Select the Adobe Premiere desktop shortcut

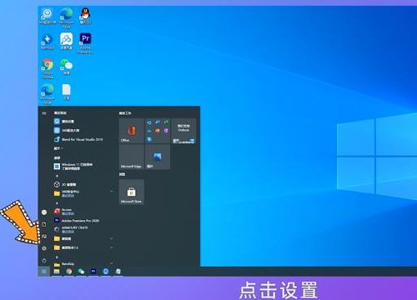(85, 43)
